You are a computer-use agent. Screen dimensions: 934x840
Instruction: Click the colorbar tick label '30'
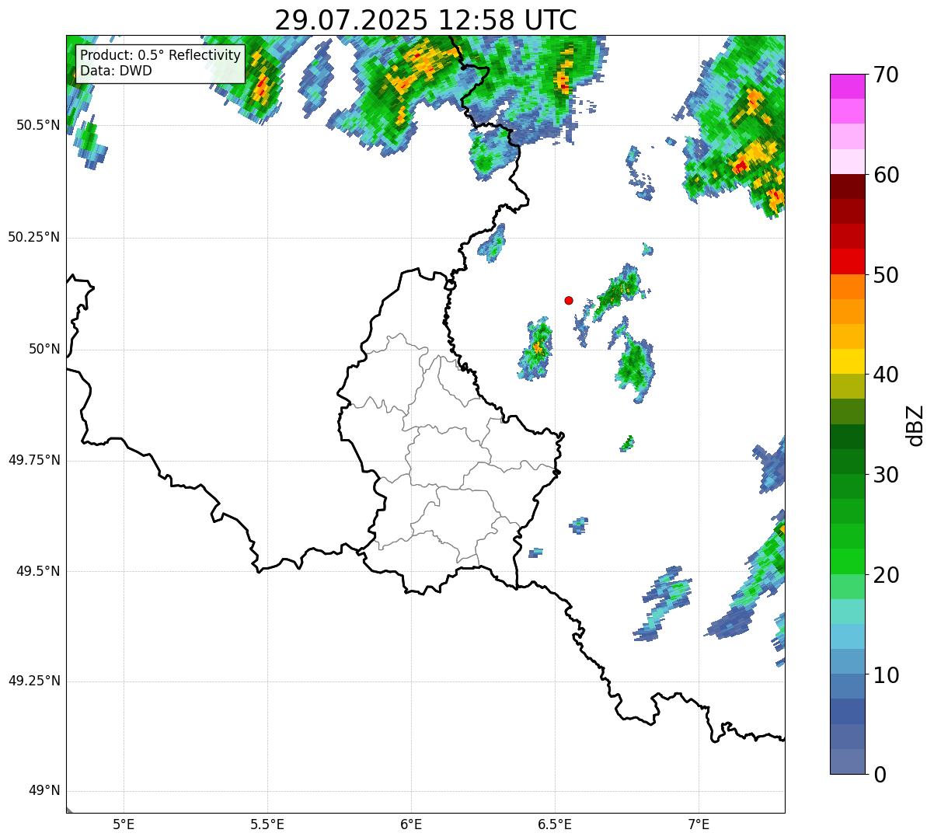[x=886, y=475]
